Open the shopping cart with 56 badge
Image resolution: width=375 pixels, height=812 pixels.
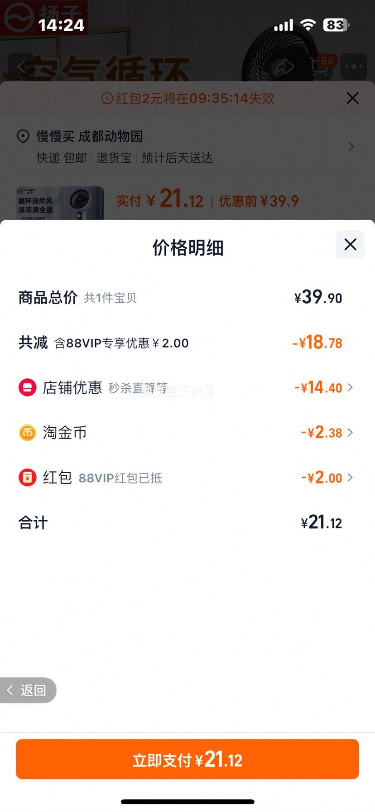[x=321, y=67]
